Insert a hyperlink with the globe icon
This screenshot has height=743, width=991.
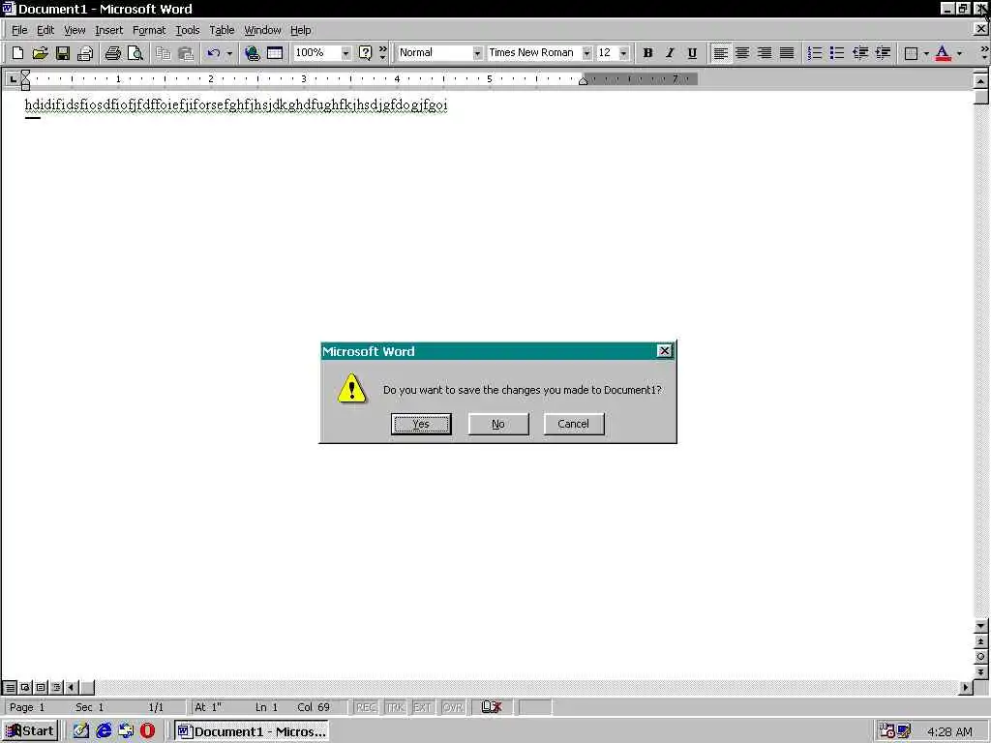(x=253, y=53)
